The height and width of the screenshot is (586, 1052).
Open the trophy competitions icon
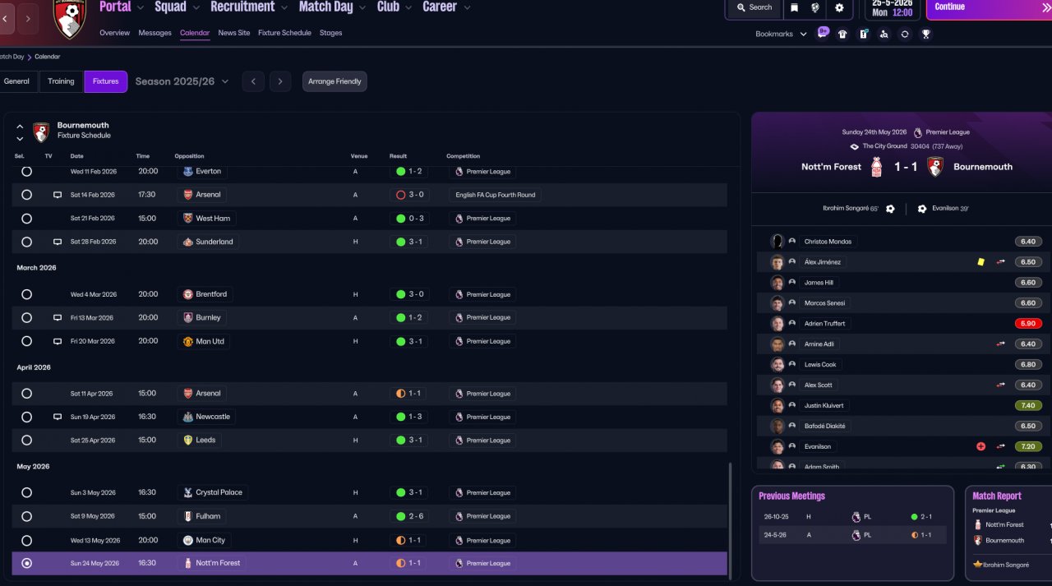[x=926, y=34]
